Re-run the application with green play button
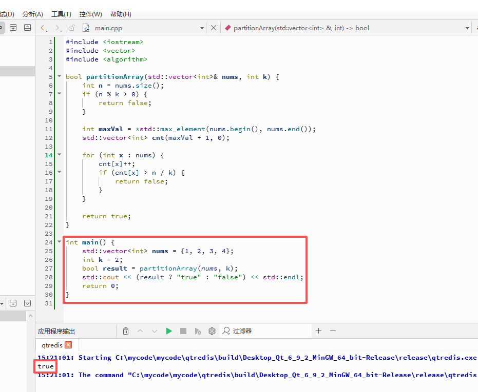The height and width of the screenshot is (392, 478). [169, 331]
